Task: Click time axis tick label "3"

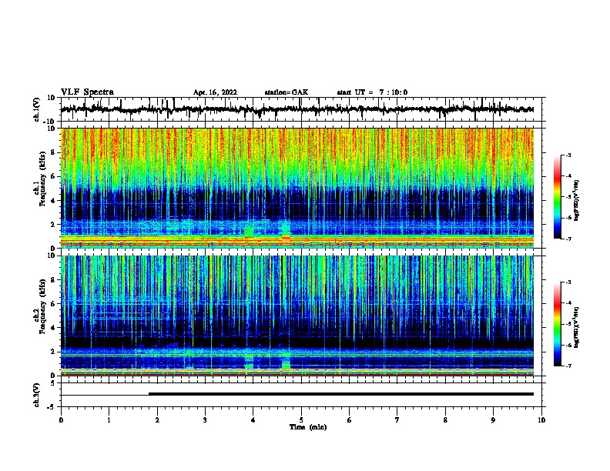Action: tap(205, 420)
